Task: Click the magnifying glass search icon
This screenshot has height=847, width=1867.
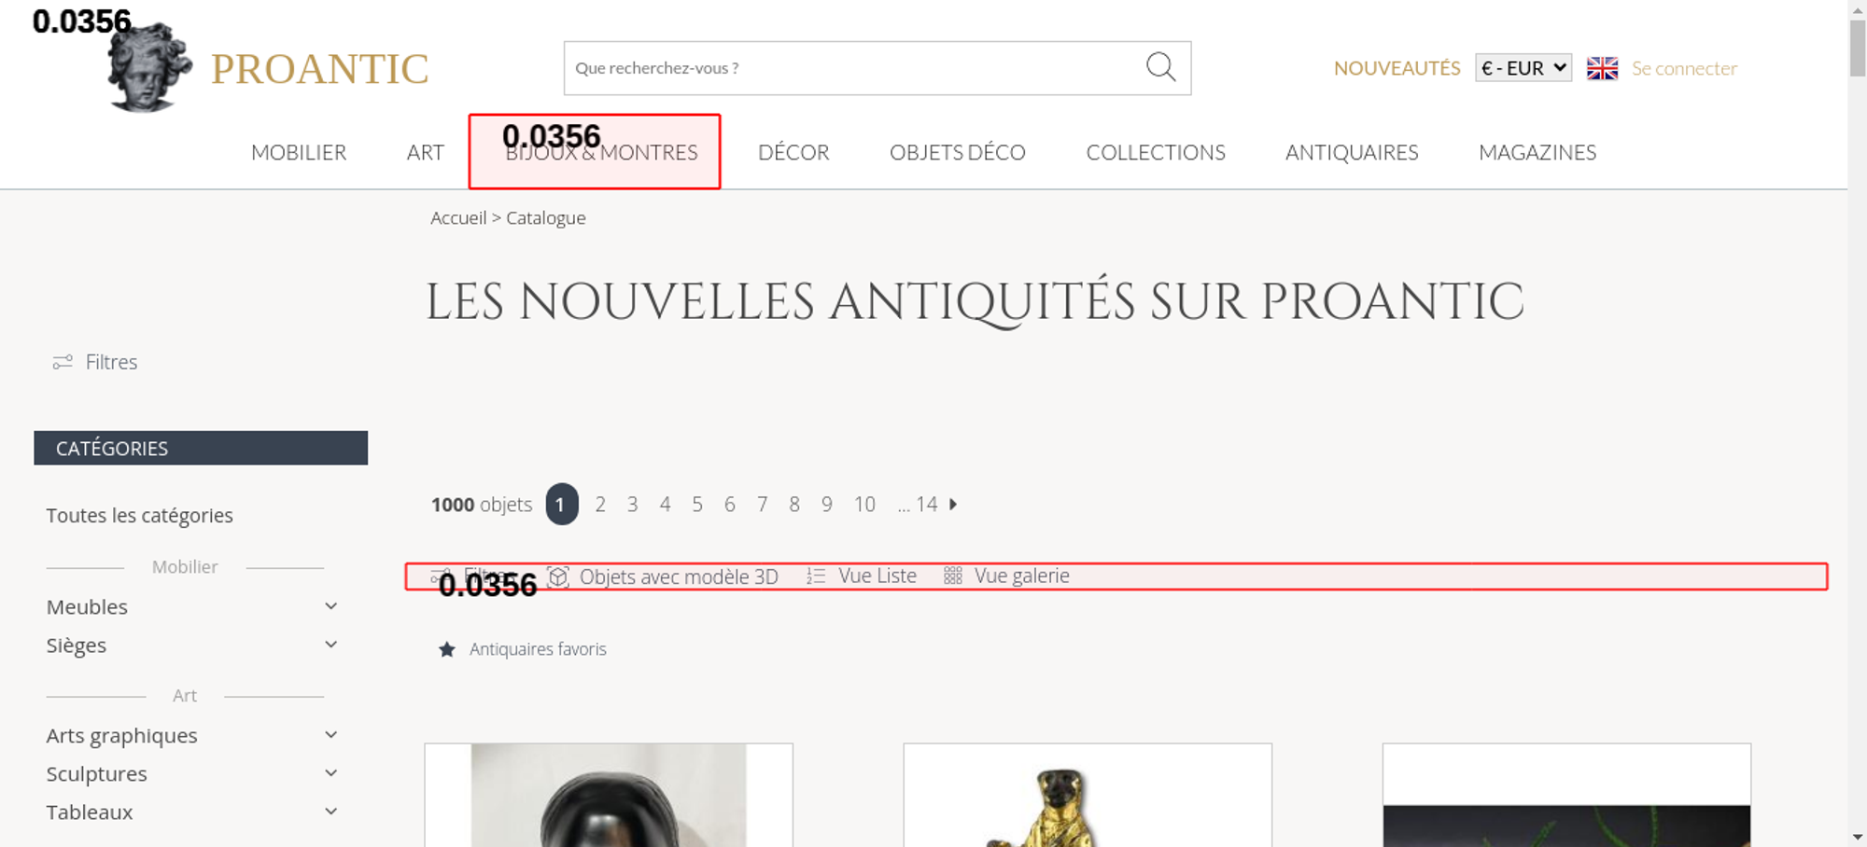Action: pos(1160,67)
